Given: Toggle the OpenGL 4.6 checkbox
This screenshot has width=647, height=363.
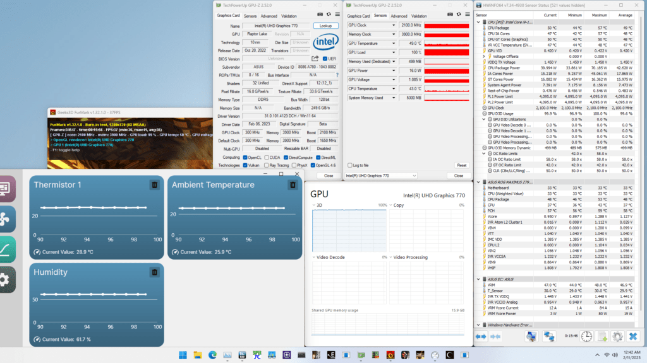Looking at the screenshot, I should tap(313, 166).
